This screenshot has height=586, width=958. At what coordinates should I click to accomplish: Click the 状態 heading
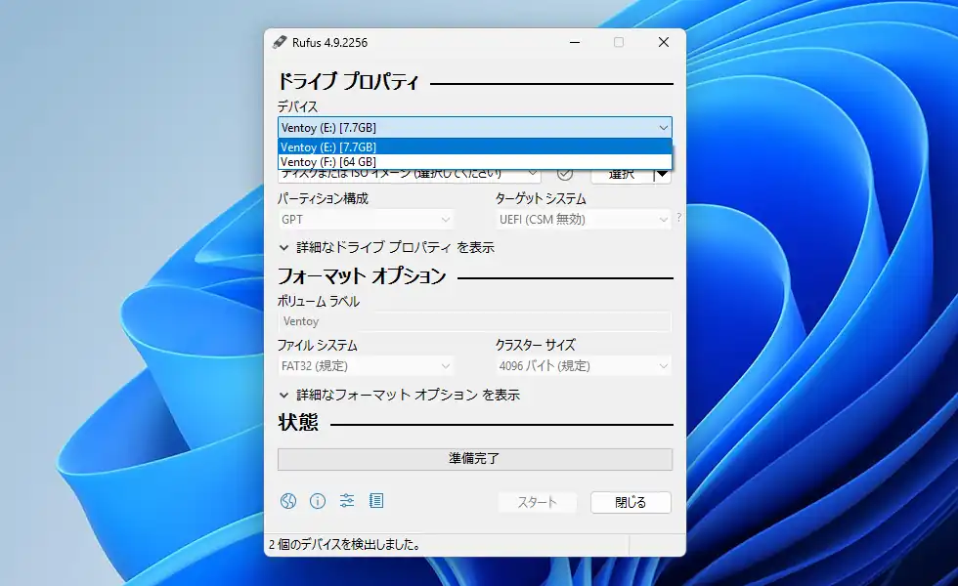click(298, 422)
